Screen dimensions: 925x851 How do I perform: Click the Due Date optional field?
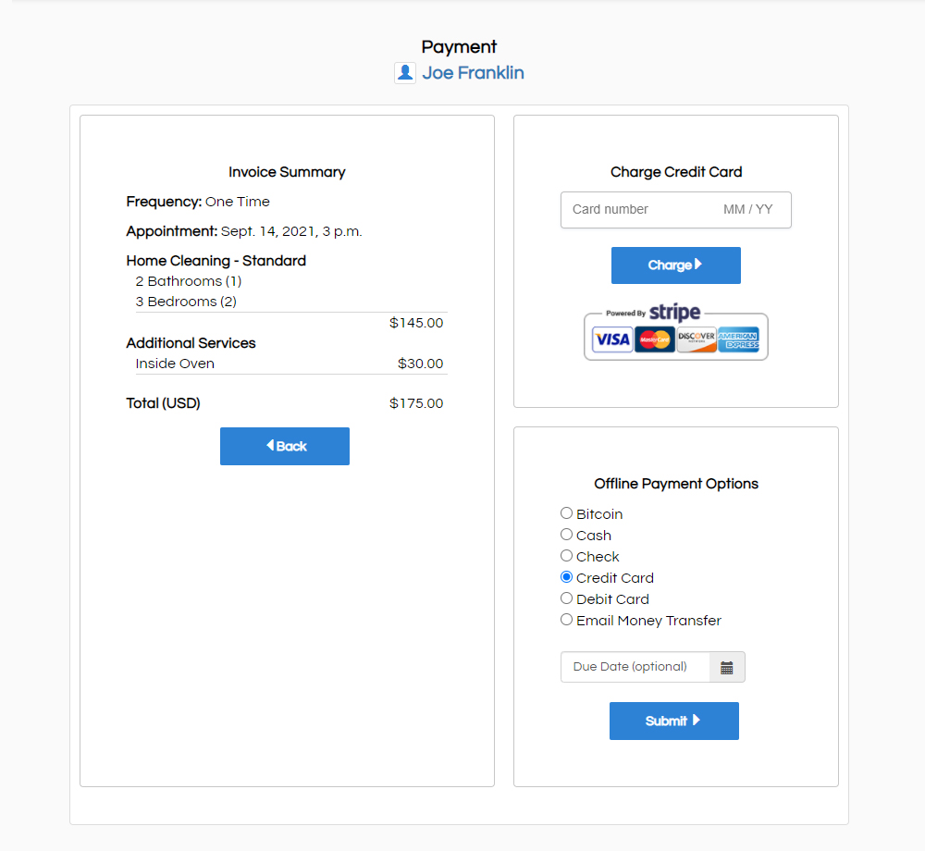coord(635,667)
